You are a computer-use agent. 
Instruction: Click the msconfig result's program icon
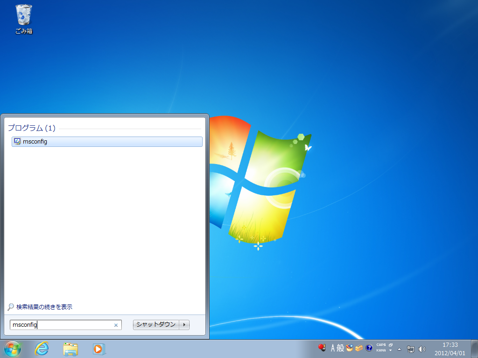tap(17, 142)
